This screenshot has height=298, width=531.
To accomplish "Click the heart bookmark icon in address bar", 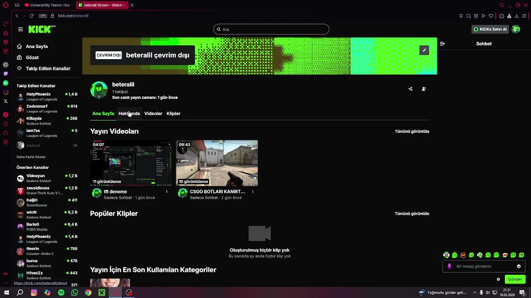I will (x=491, y=16).
